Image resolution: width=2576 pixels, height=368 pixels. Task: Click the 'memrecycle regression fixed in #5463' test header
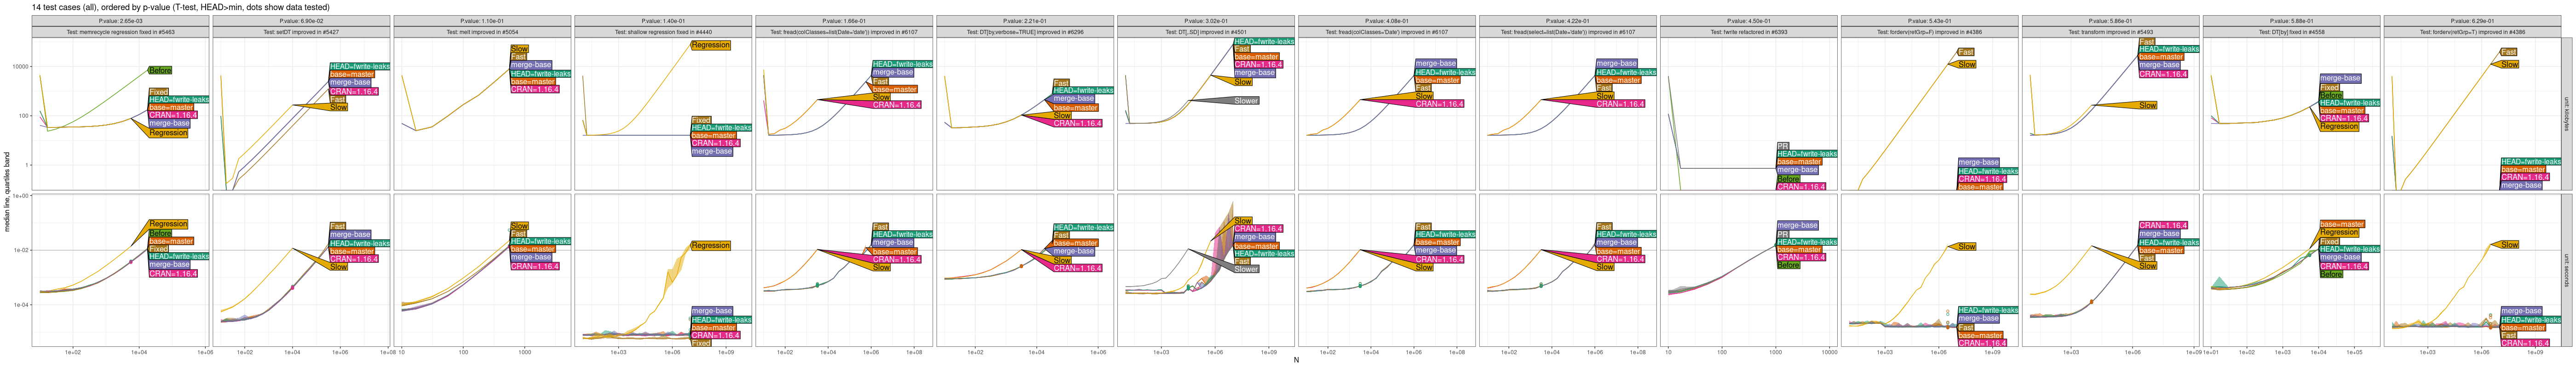[x=120, y=32]
